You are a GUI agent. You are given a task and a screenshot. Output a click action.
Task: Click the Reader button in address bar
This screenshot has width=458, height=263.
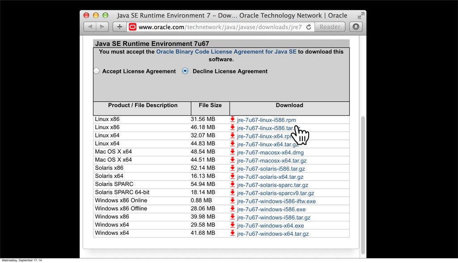click(330, 27)
